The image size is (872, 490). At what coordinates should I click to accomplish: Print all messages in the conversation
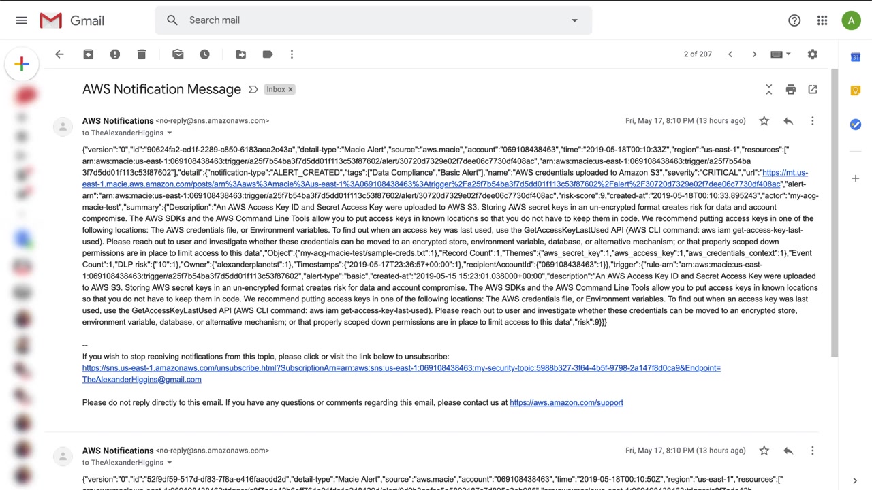[x=791, y=89]
